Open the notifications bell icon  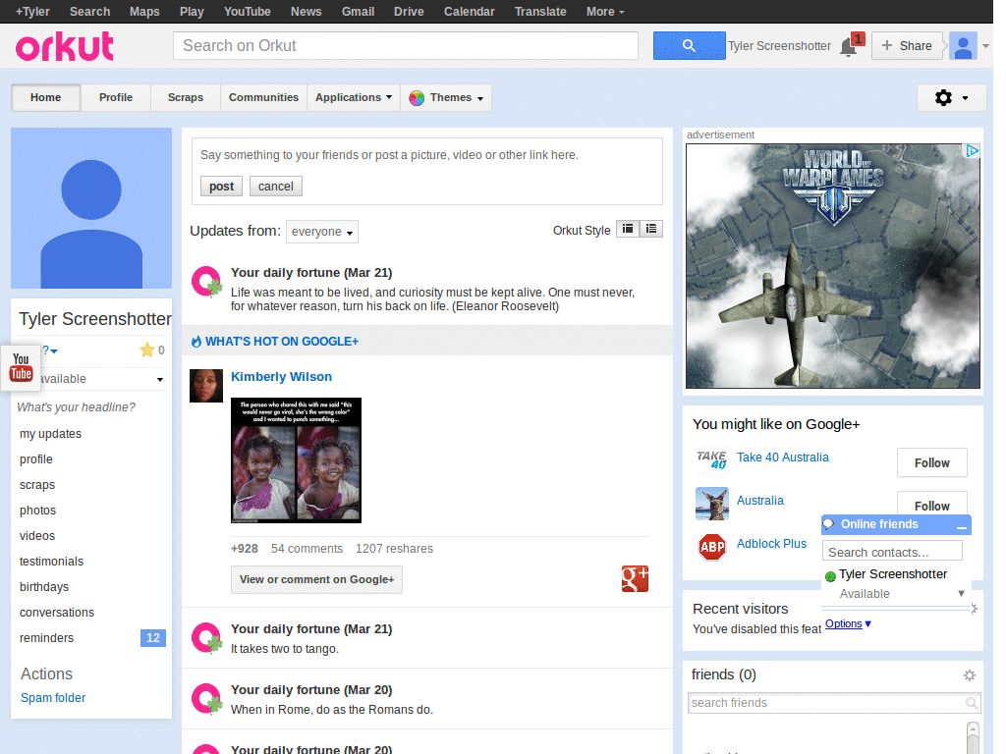point(849,47)
